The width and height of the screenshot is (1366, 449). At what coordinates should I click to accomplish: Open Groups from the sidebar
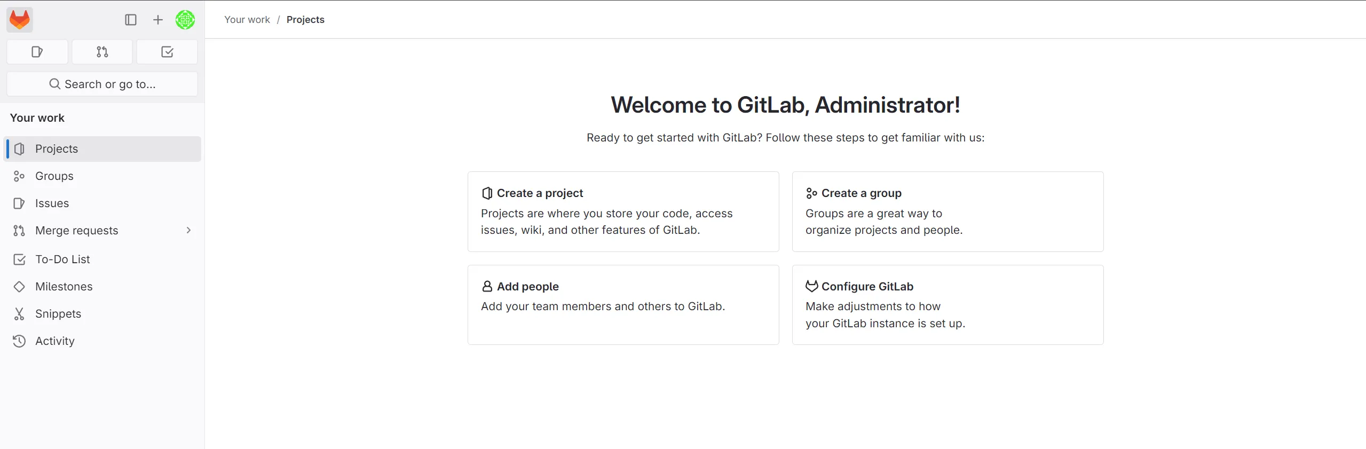[54, 176]
